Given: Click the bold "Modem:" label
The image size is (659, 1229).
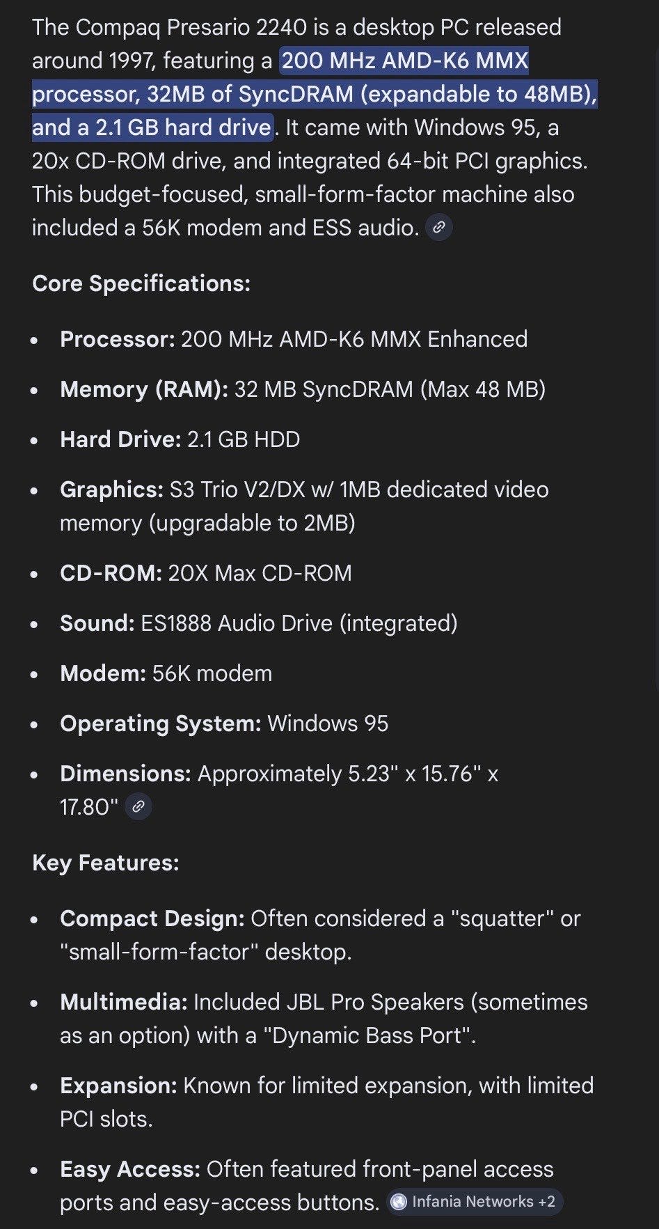Looking at the screenshot, I should [103, 673].
